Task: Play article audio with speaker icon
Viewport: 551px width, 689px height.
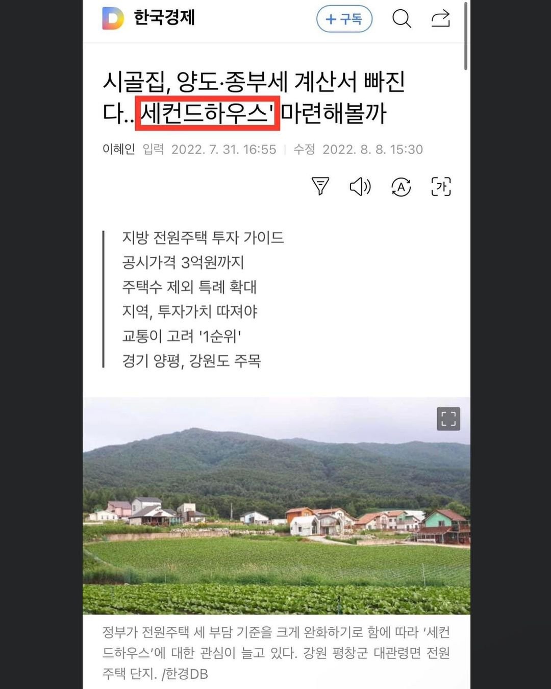Action: 360,186
